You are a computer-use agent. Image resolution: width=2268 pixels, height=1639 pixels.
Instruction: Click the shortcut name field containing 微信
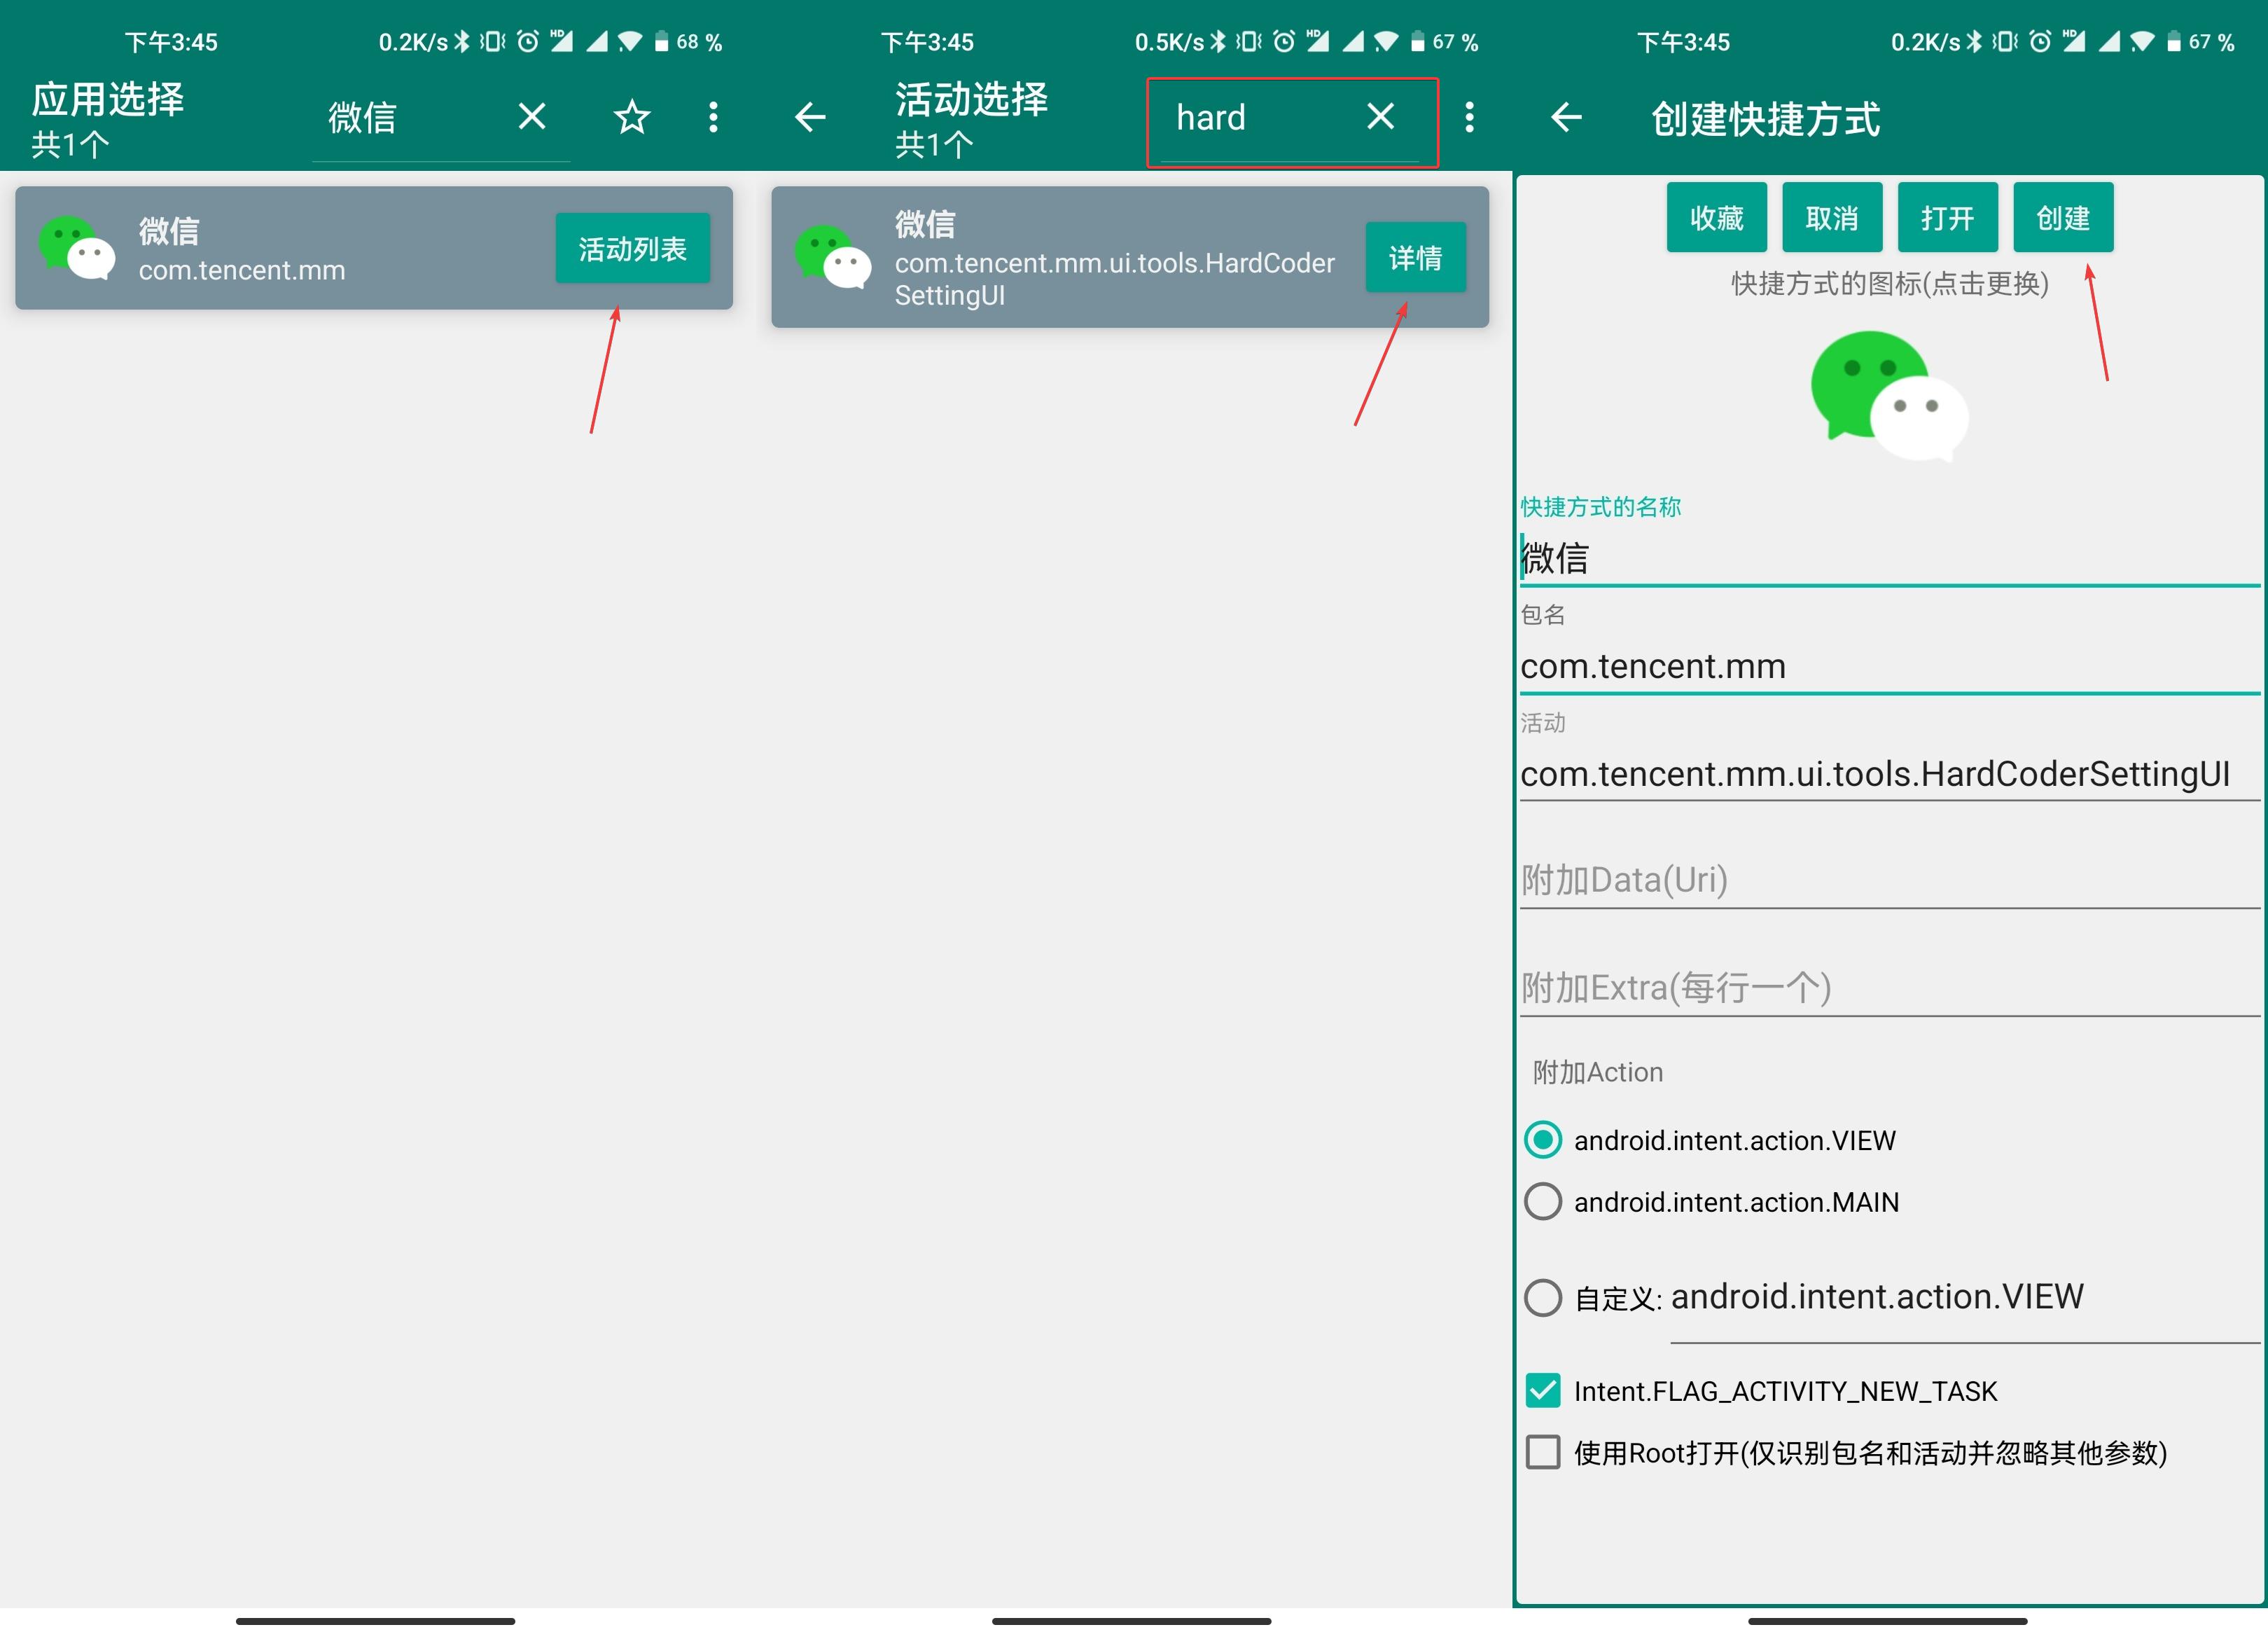click(1888, 558)
